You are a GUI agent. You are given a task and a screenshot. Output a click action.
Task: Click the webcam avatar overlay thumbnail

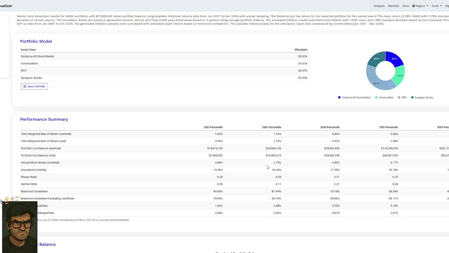pos(19,227)
